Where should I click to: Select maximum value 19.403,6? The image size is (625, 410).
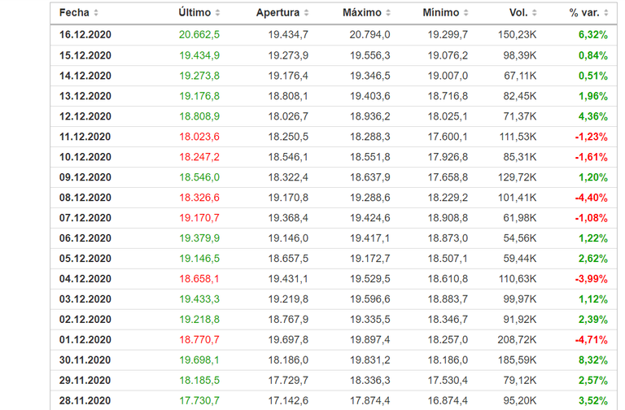[370, 96]
